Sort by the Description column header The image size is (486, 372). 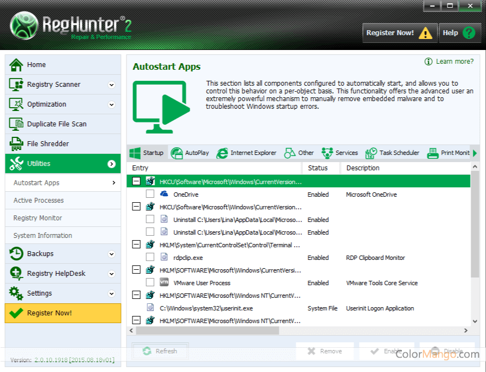pos(405,168)
